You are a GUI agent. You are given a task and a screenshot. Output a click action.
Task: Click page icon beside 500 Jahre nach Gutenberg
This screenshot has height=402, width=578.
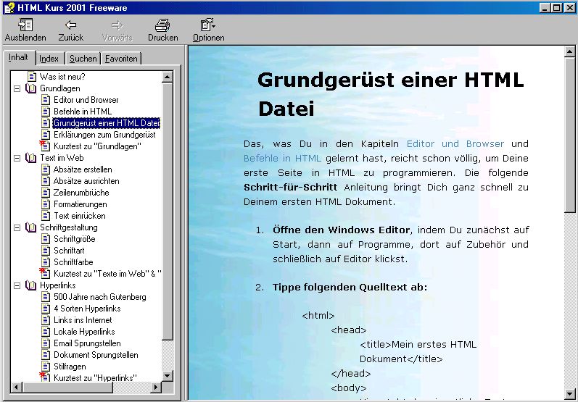[x=46, y=297]
